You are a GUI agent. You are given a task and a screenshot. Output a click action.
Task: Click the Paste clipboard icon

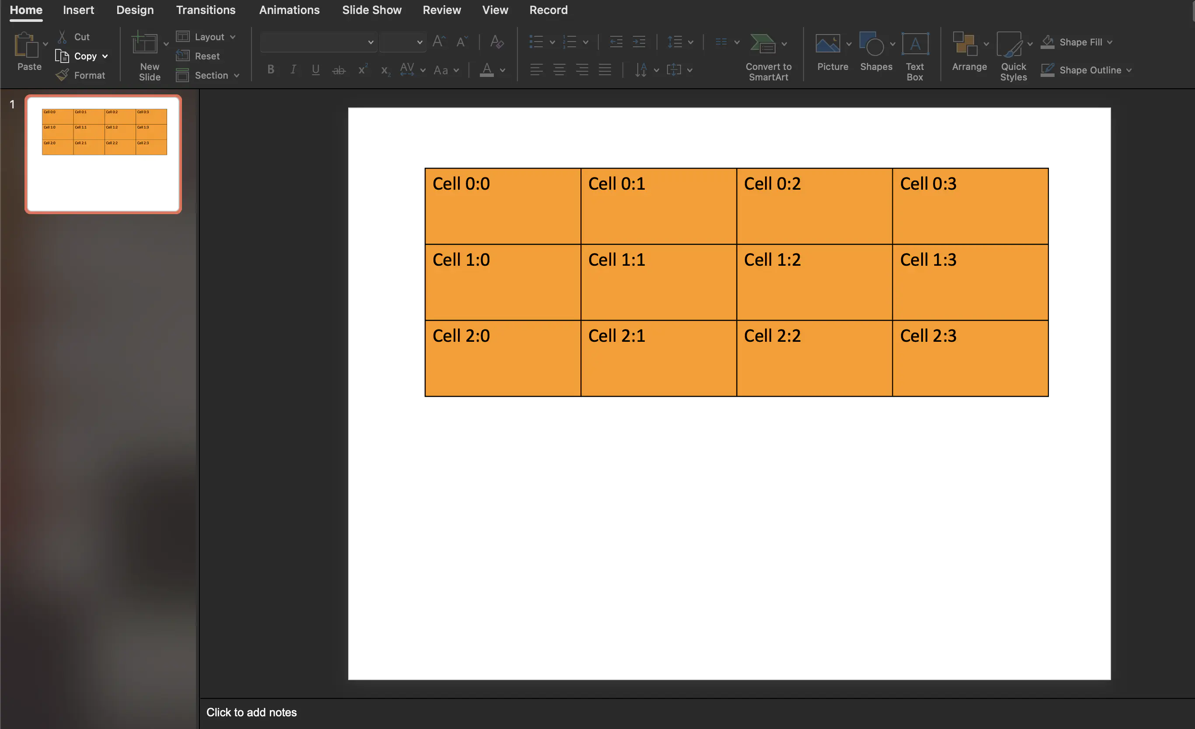[26, 45]
